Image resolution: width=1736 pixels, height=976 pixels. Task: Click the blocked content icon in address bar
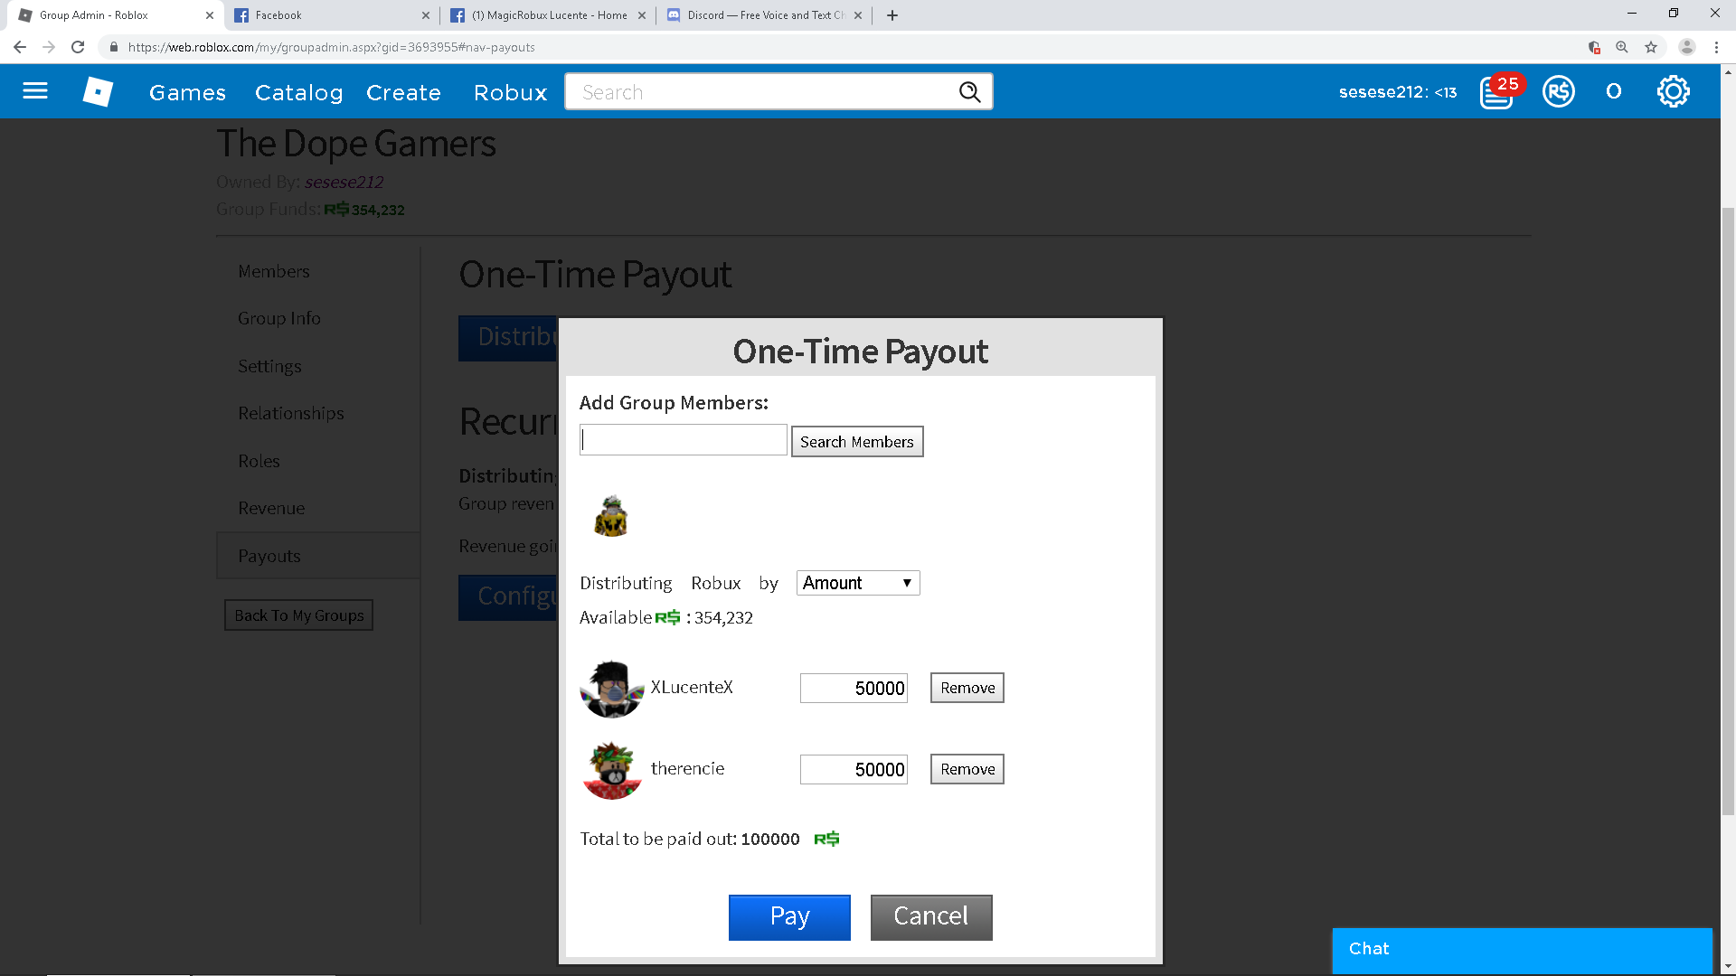(1594, 47)
